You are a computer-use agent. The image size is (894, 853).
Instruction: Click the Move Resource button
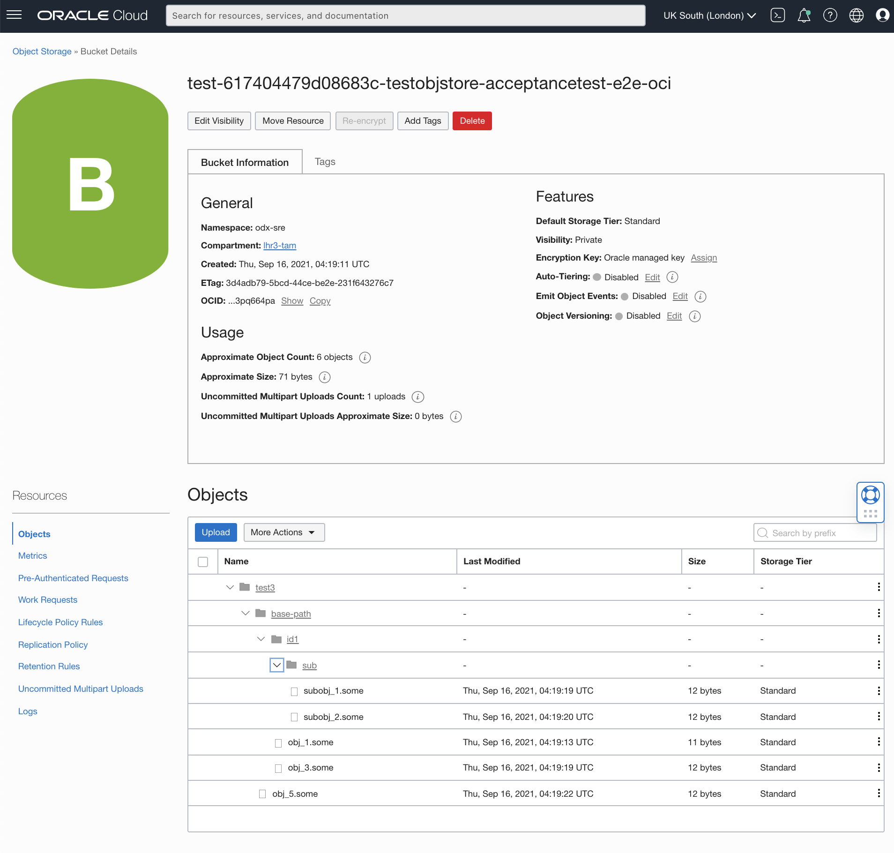(x=293, y=121)
